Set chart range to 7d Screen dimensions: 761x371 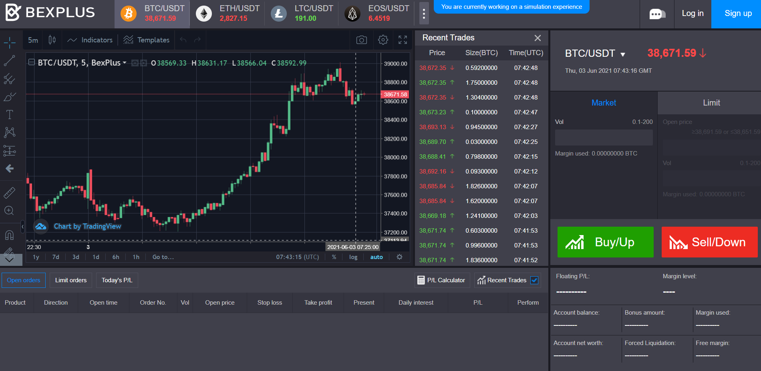click(x=56, y=257)
